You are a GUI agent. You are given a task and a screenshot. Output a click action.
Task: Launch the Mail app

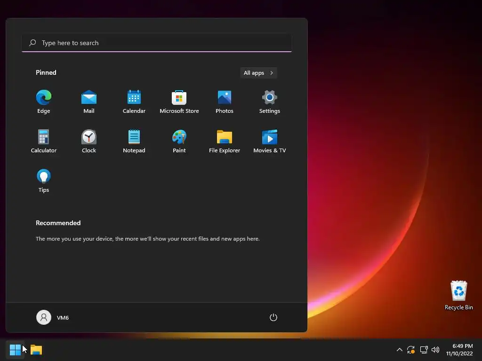[x=89, y=102]
